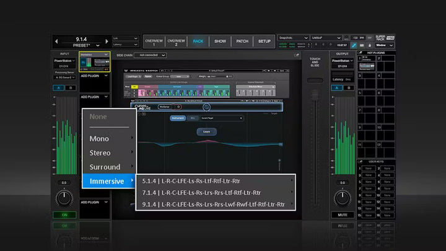Expand the second ADD PLUGIN slot below
446x251 pixels.
94,97
